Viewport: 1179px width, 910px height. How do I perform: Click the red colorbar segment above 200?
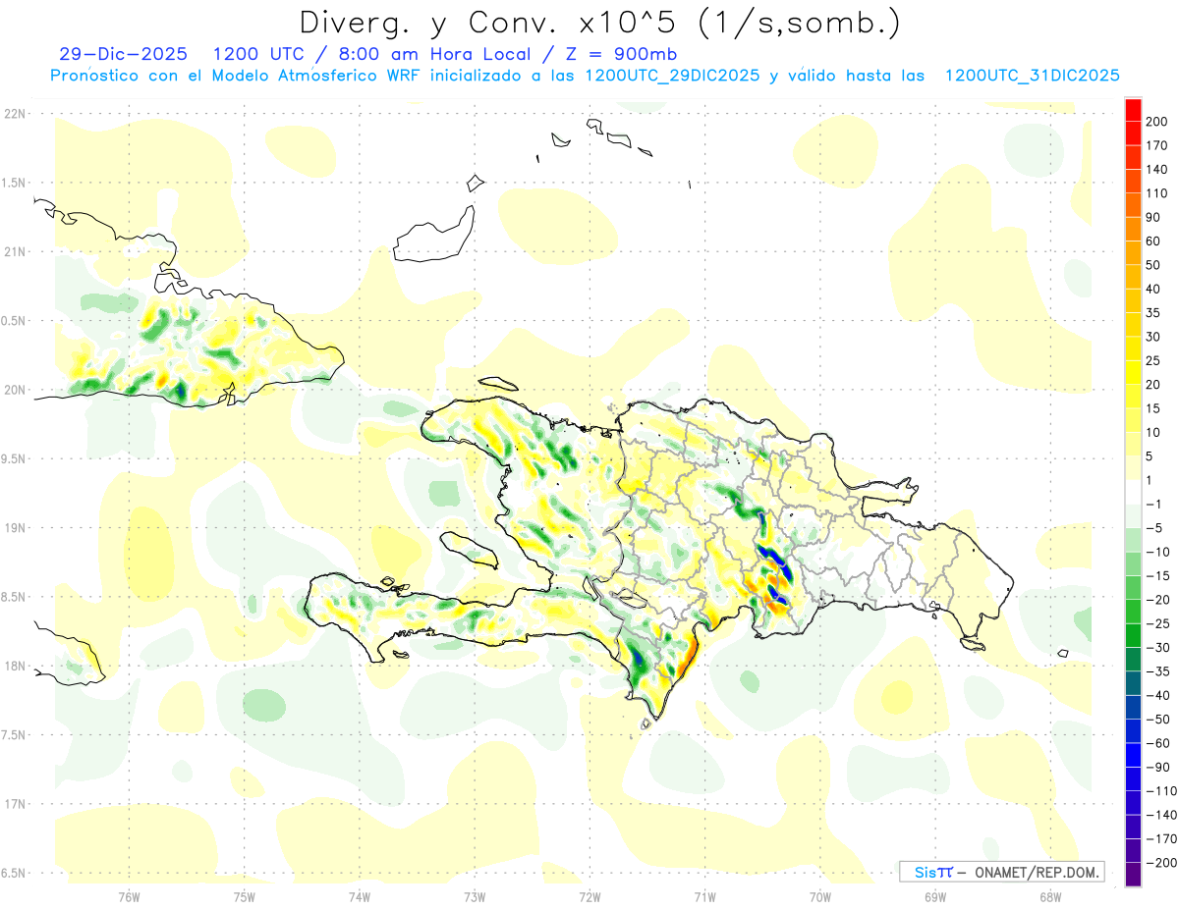pyautogui.click(x=1133, y=110)
